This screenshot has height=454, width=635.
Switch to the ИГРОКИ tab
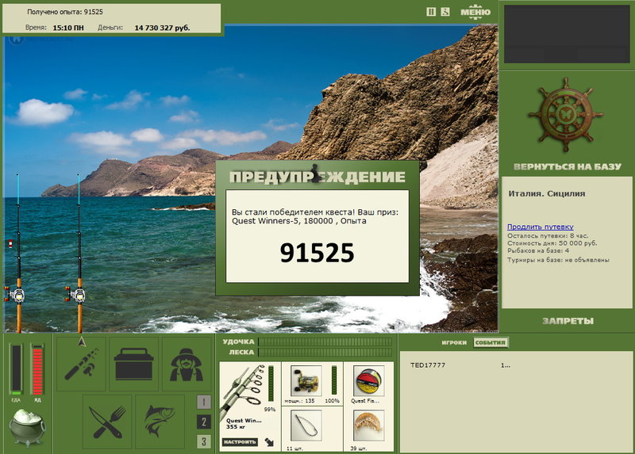pos(454,342)
